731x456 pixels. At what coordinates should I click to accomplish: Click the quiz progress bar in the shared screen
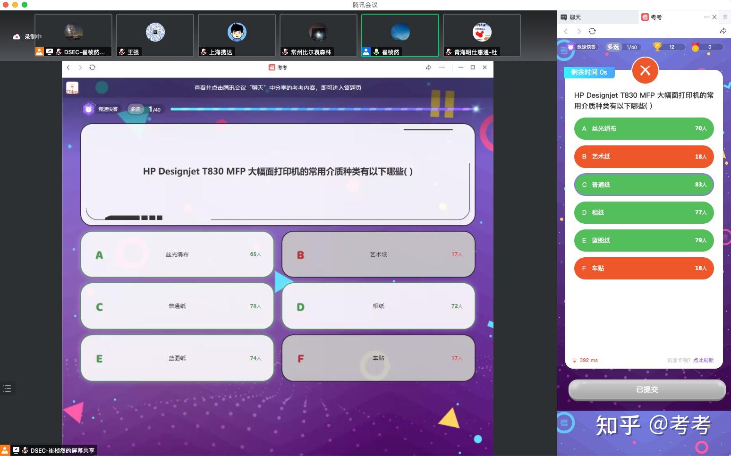click(325, 109)
